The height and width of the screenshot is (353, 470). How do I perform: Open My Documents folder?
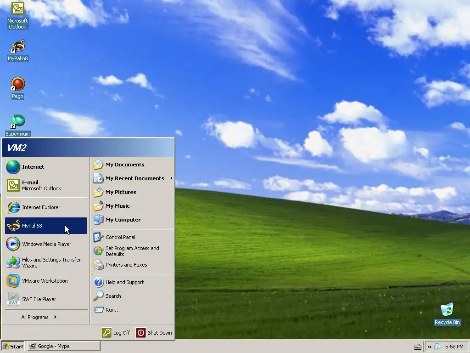133,165
